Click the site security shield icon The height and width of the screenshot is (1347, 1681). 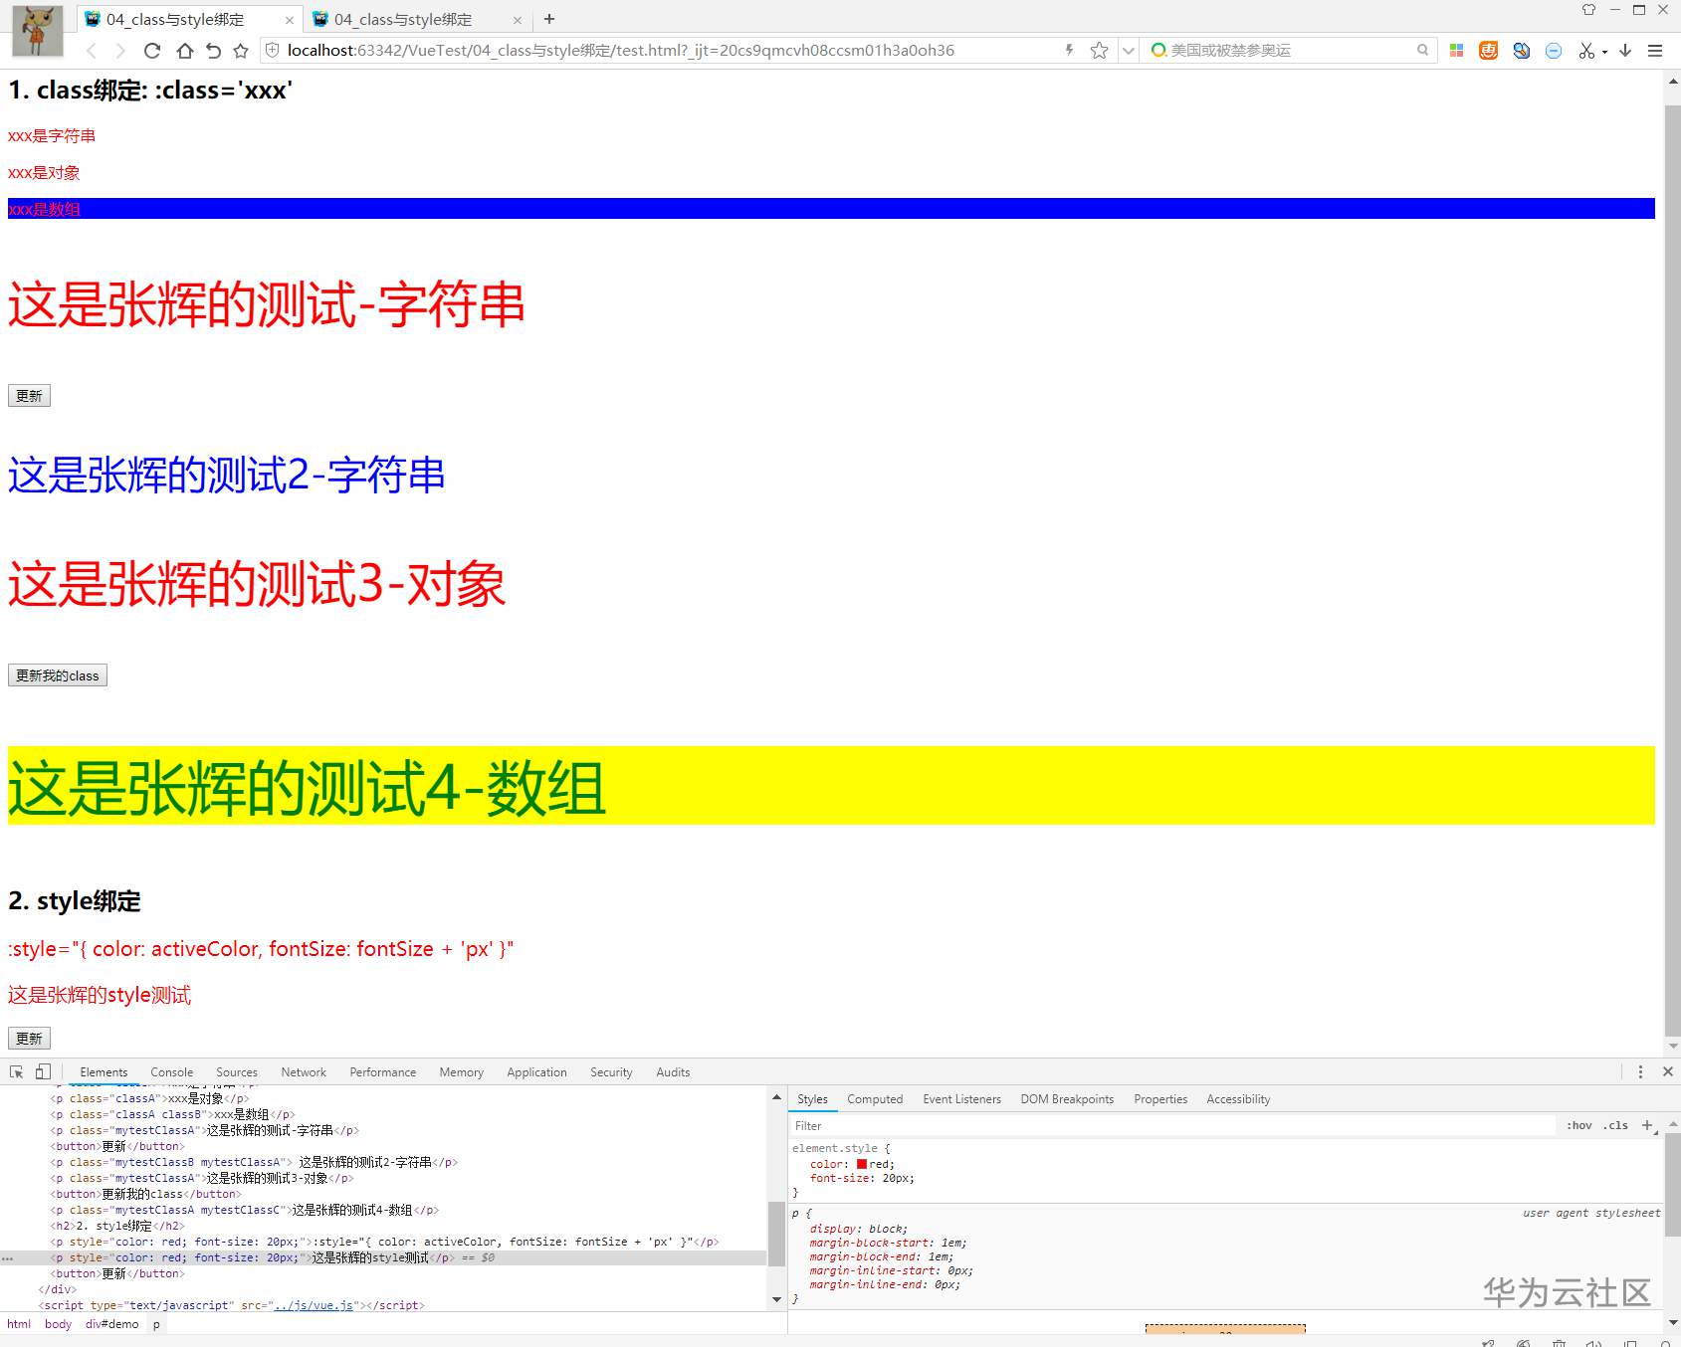pyautogui.click(x=272, y=50)
